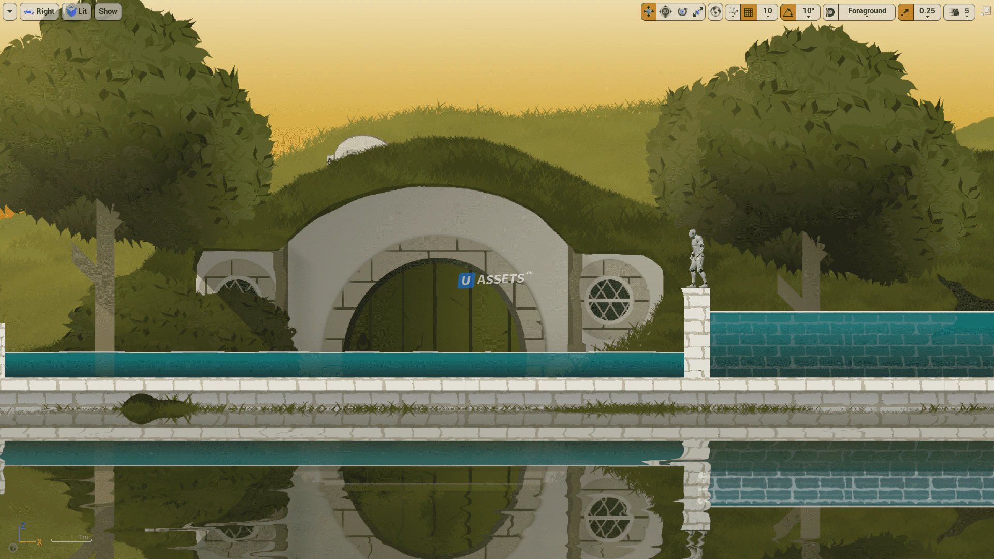Open the surface snapping options
This screenshot has height=559, width=994.
point(733,11)
